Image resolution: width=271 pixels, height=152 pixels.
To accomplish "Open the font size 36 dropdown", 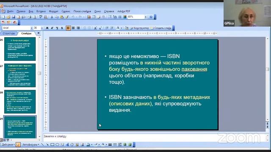I will click(41, 28).
